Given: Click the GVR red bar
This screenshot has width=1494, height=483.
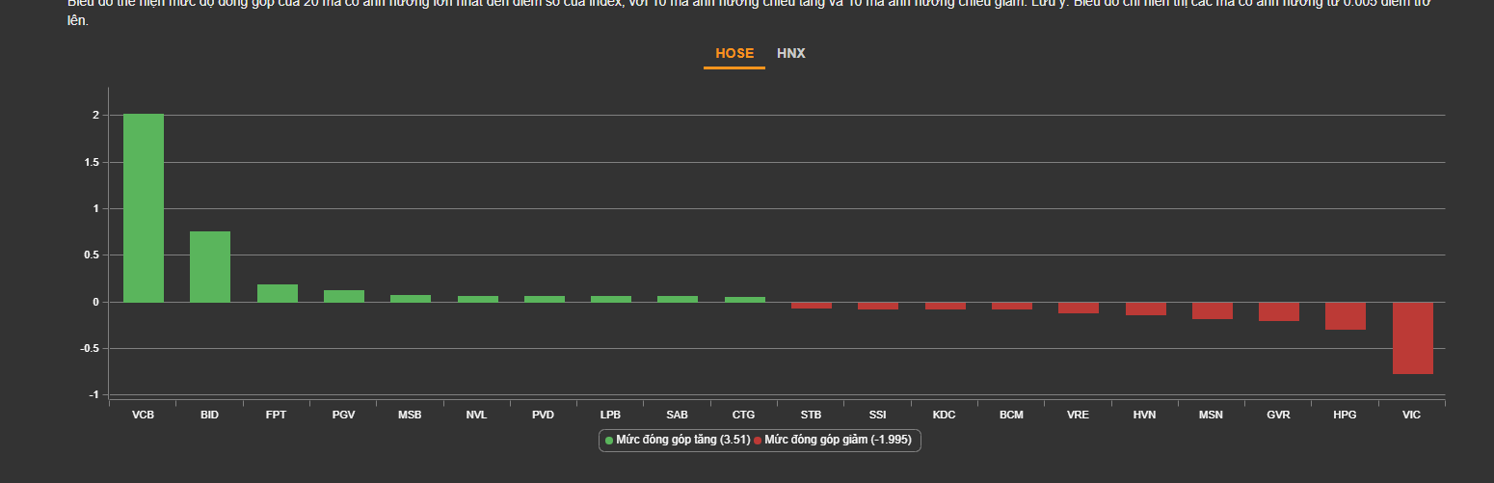Looking at the screenshot, I should coord(1279,311).
